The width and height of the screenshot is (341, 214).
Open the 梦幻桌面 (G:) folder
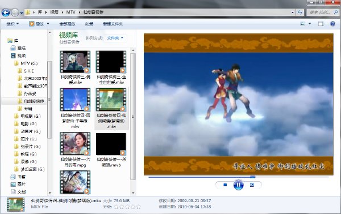pos(30,169)
